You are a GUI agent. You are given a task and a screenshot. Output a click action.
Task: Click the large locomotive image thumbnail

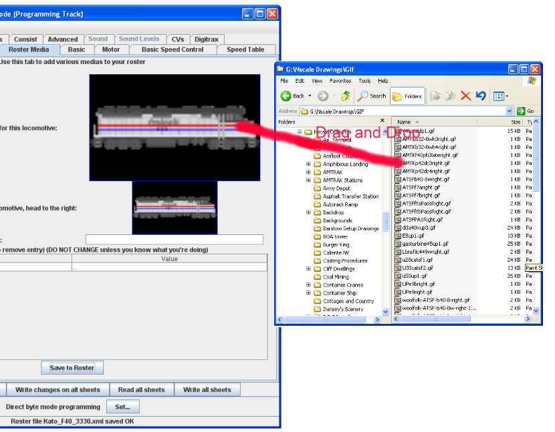(175, 127)
